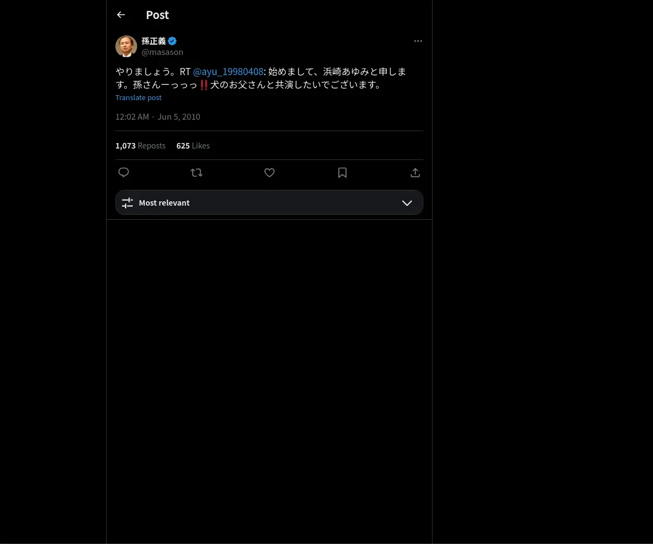Repost this post with the repost icon
Image resolution: width=653 pixels, height=544 pixels.
[x=196, y=172]
